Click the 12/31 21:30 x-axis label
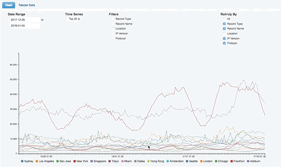 pyautogui.click(x=118, y=157)
